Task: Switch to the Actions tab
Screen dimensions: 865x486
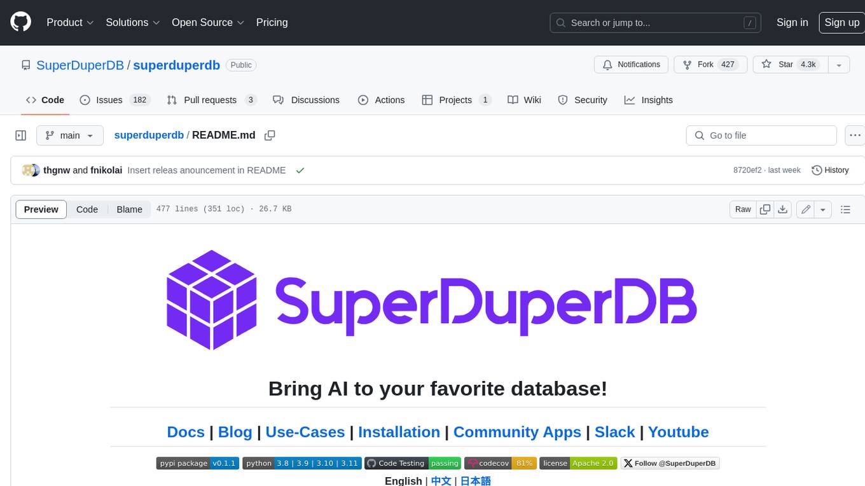Action: coord(381,100)
